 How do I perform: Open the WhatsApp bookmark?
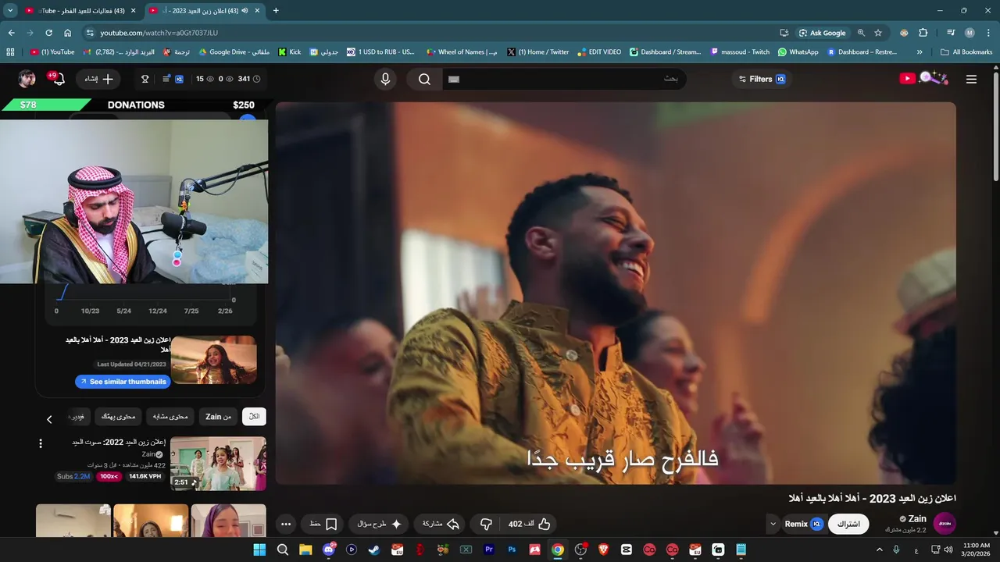pyautogui.click(x=798, y=52)
